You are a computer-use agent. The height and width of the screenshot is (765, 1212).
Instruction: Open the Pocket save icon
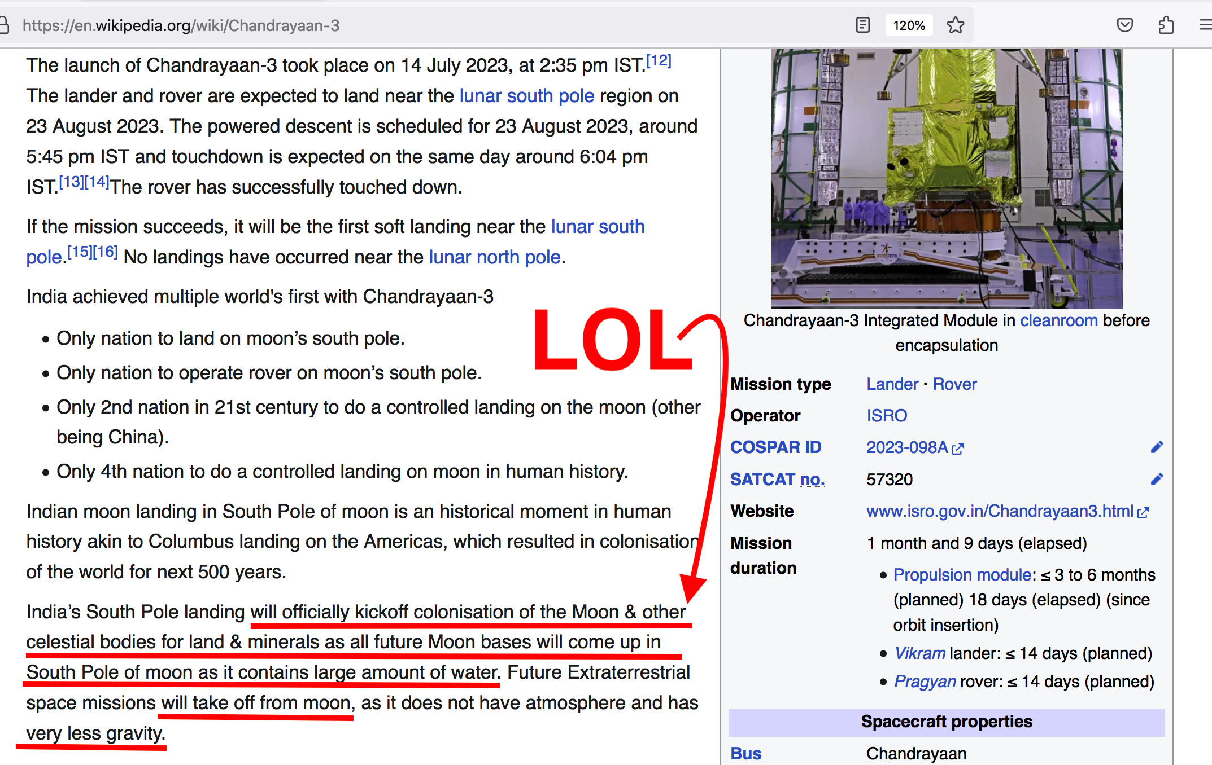[1124, 25]
